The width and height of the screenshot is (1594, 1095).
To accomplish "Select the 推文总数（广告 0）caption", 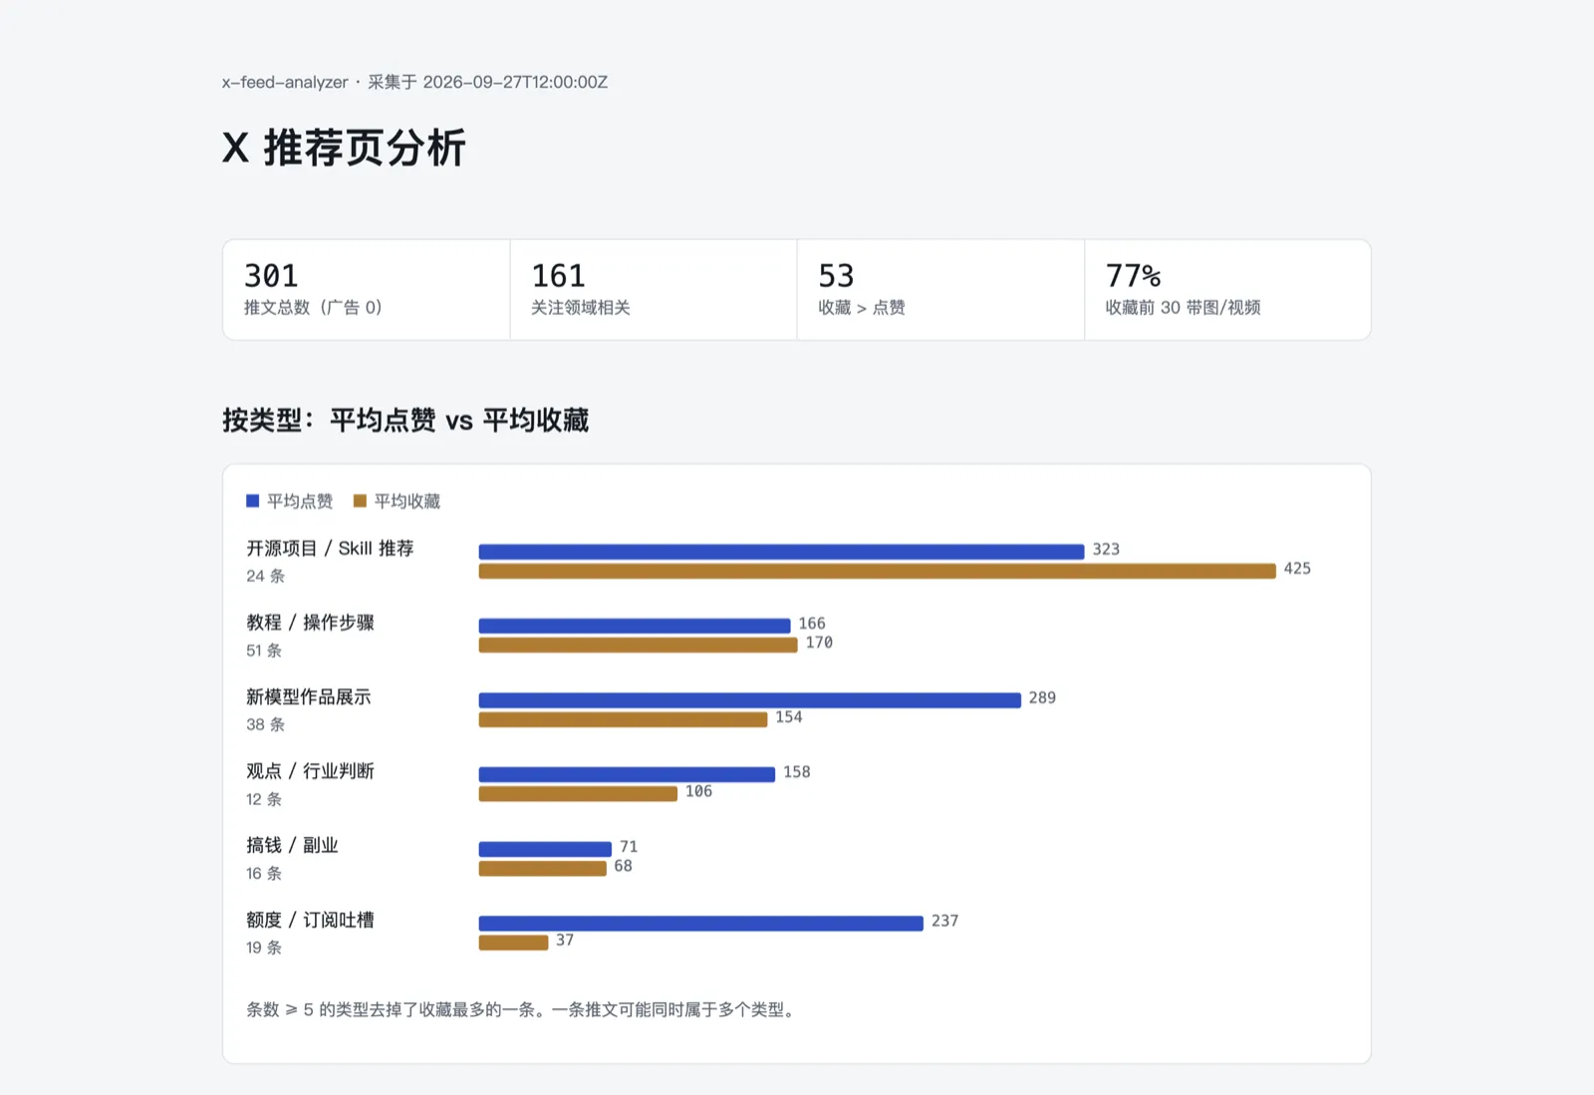I will point(314,307).
